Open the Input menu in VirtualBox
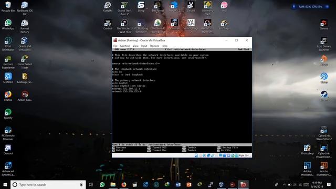 [x=144, y=46]
